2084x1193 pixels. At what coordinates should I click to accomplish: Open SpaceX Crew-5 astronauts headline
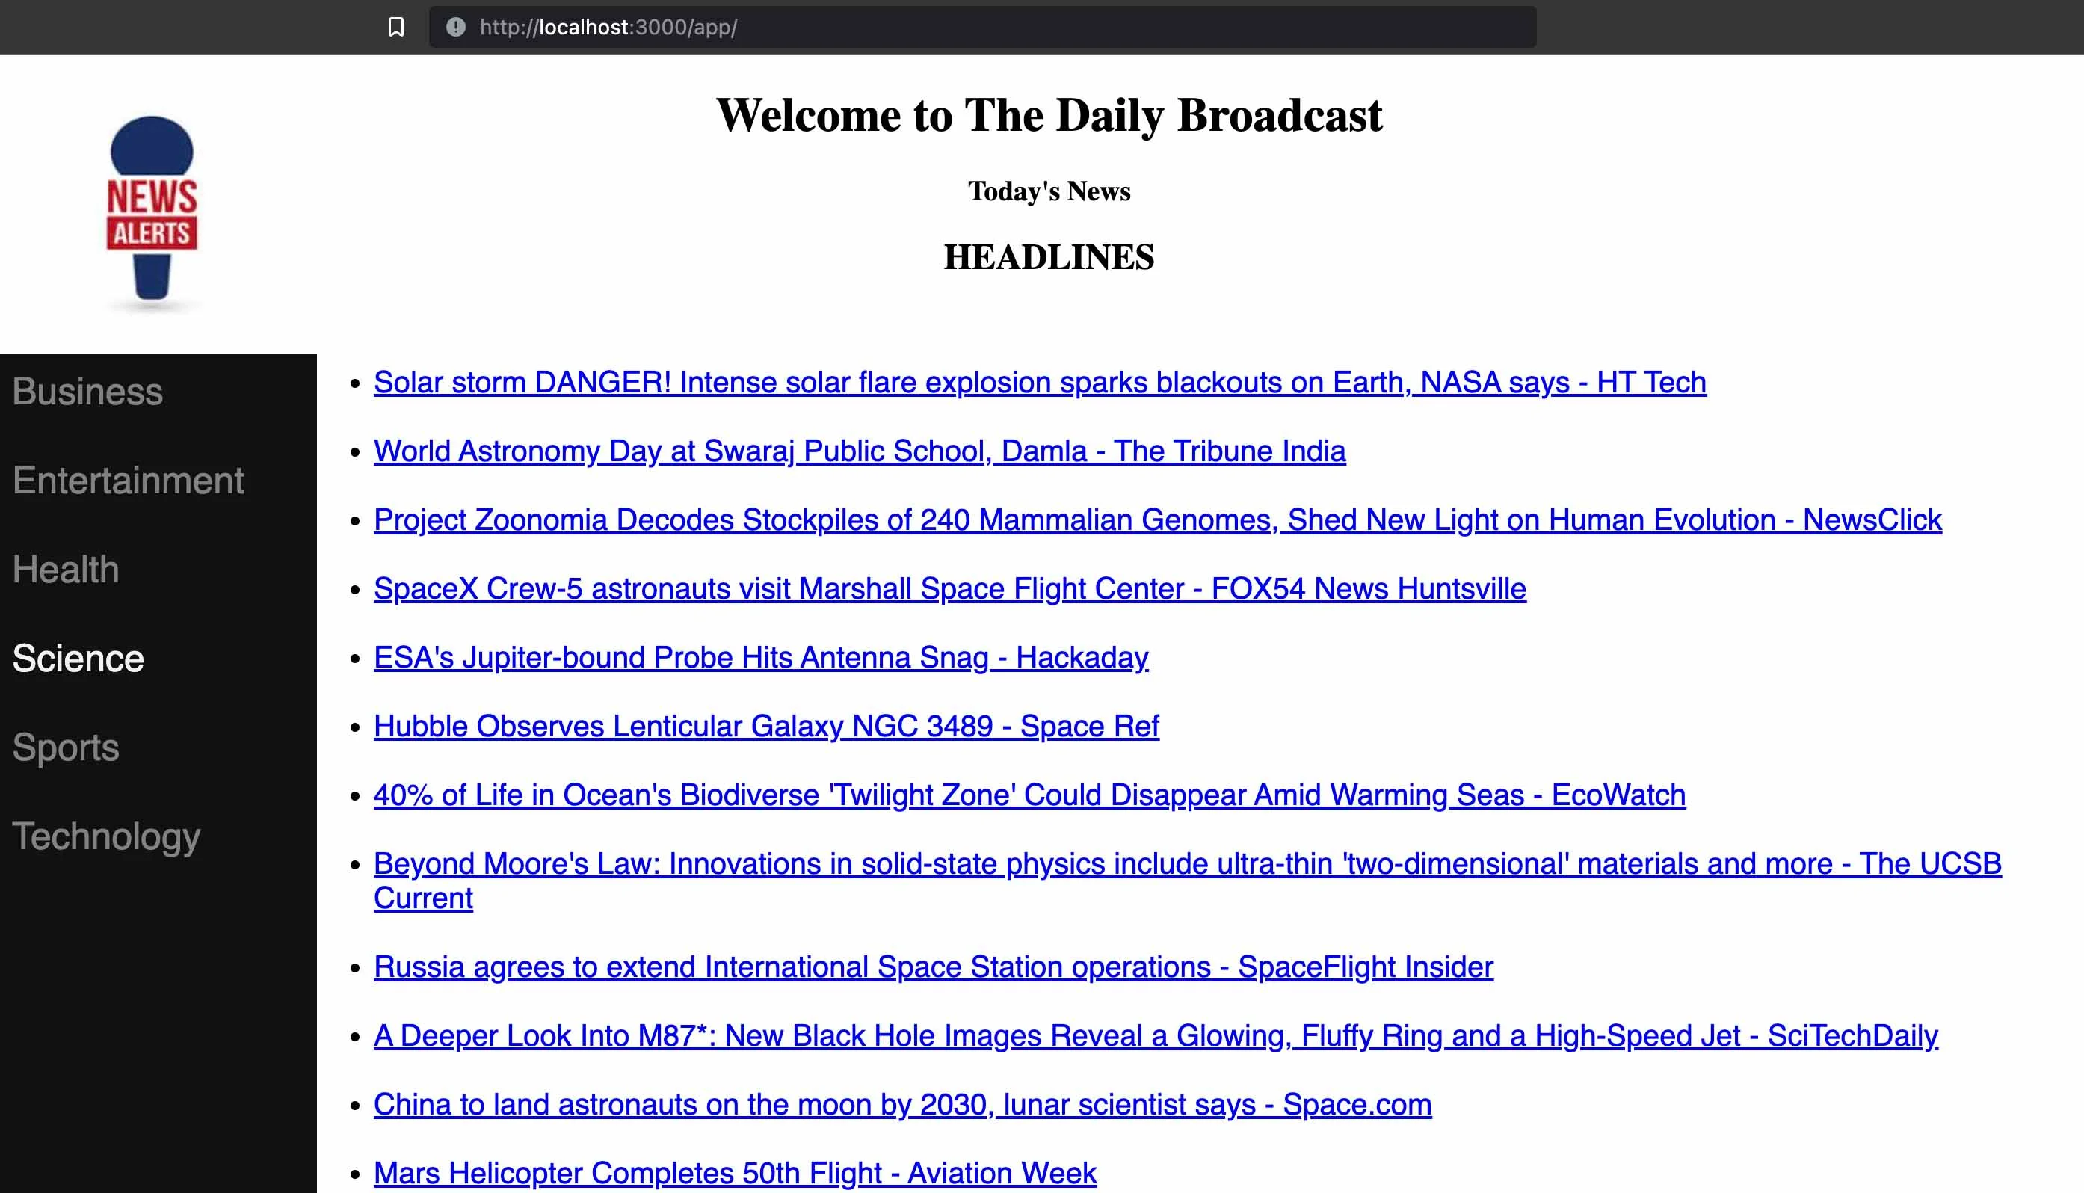(x=949, y=589)
